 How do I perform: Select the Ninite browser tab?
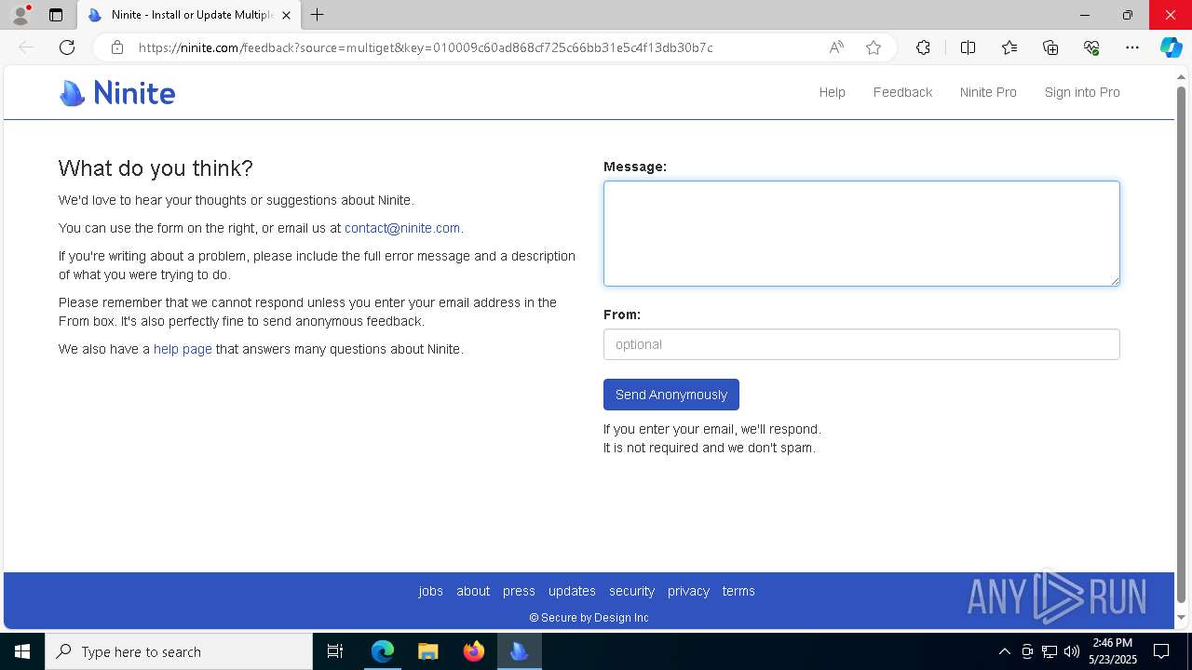coord(190,15)
